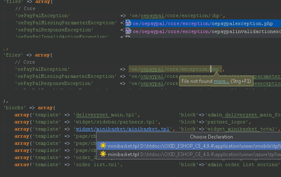Click 'blocks' array key
The image size is (281, 177).
pyautogui.click(x=15, y=108)
